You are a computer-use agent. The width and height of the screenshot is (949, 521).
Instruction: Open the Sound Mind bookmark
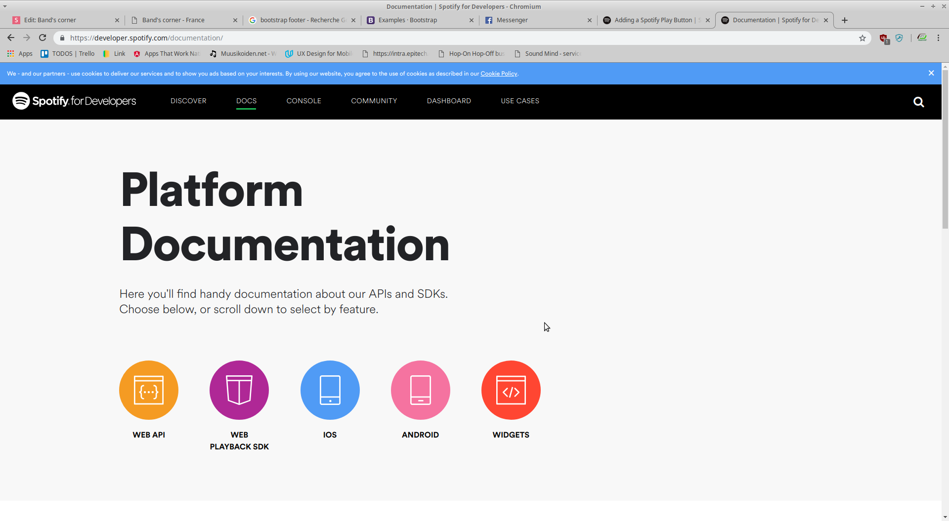click(x=548, y=53)
